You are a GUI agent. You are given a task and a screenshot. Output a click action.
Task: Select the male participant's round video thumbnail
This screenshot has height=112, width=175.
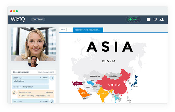tap(33, 61)
